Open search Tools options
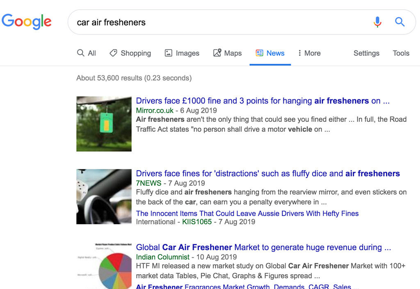The width and height of the screenshot is (420, 289). [401, 53]
